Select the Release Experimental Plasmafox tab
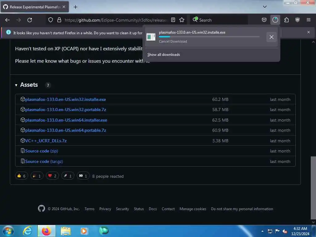 35,7
